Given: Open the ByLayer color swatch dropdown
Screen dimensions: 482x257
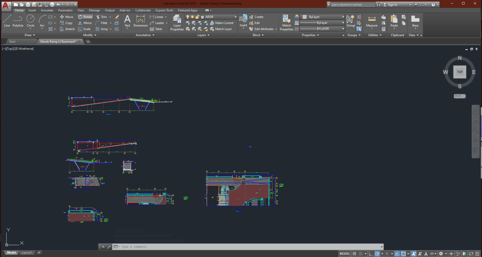Looking at the screenshot, I should (x=343, y=17).
